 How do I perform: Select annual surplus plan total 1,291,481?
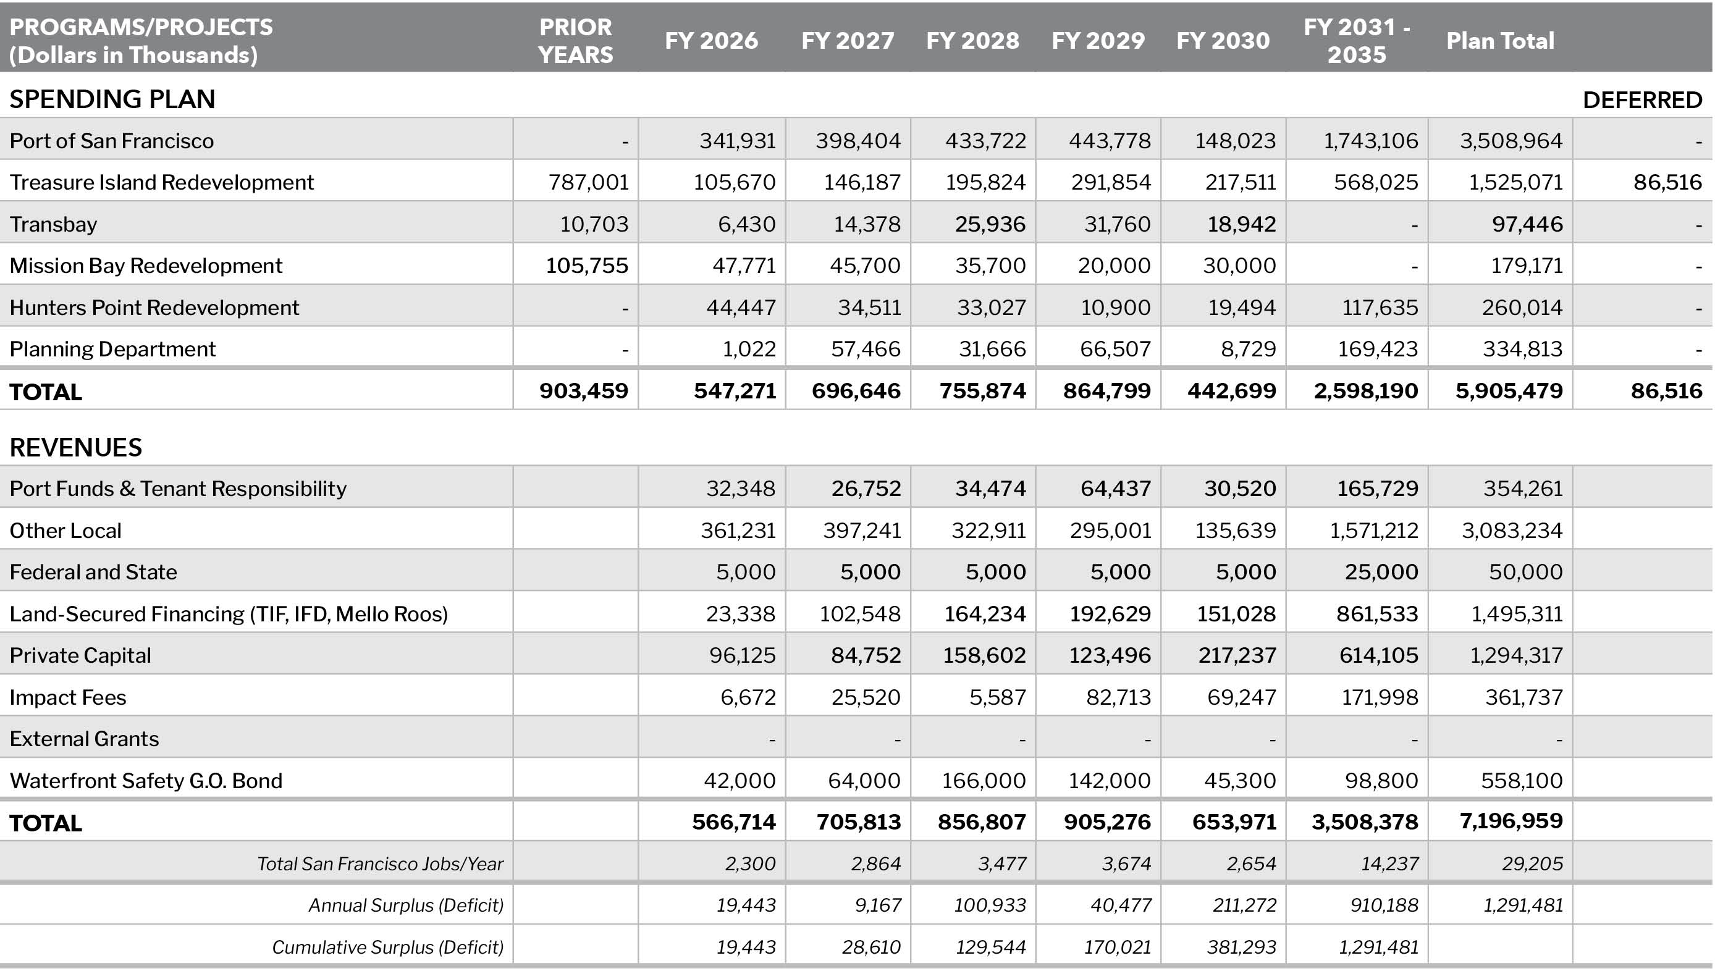pyautogui.click(x=1523, y=905)
